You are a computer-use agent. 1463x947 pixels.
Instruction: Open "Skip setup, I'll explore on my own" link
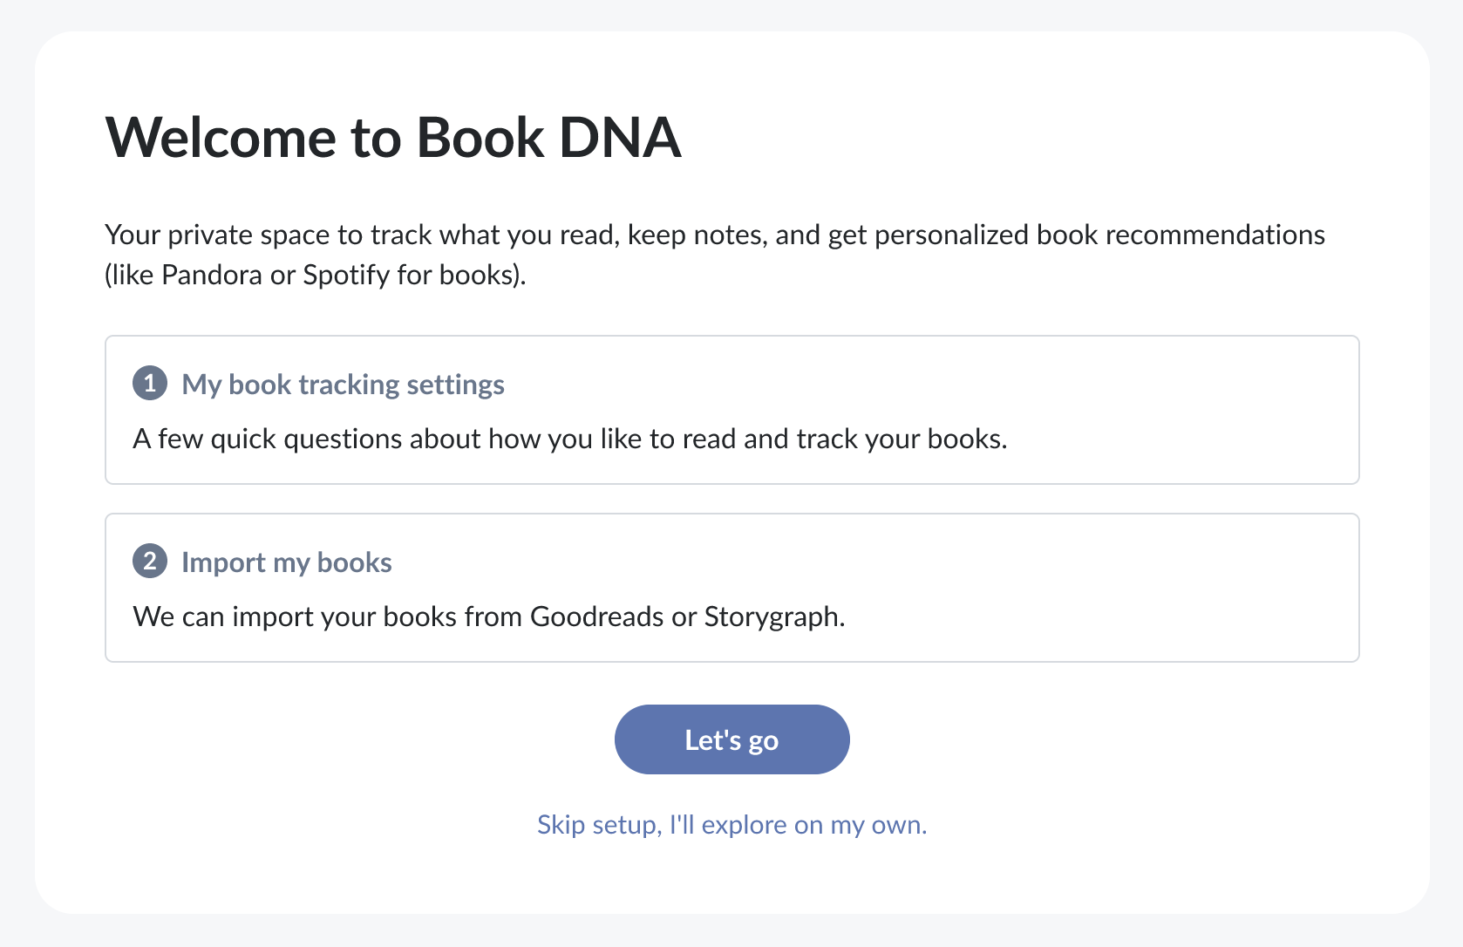point(731,824)
